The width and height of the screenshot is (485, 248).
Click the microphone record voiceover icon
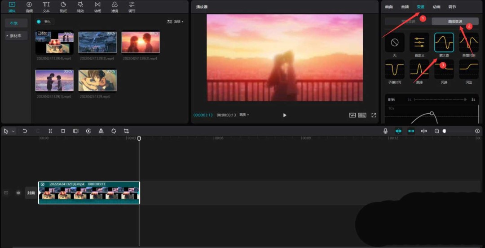(385, 131)
